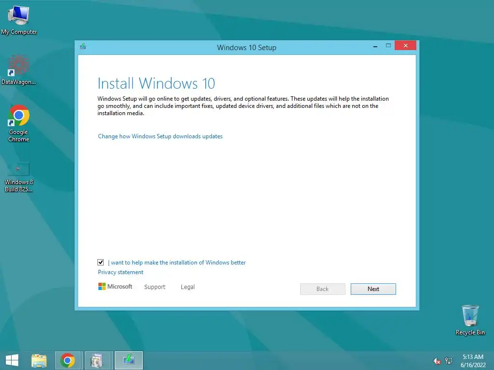Select Windows 10 Setup taskbar button
This screenshot has height=370, width=494.
click(x=128, y=360)
